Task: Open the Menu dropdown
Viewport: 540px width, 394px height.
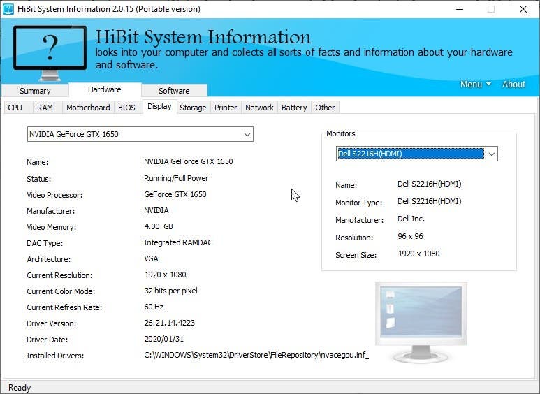Action: 475,84
